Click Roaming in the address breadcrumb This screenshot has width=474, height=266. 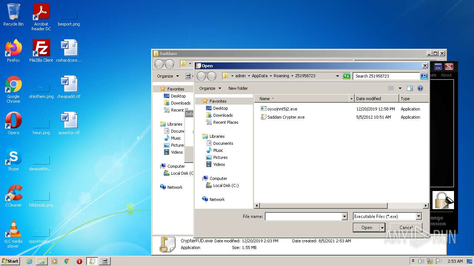(281, 76)
